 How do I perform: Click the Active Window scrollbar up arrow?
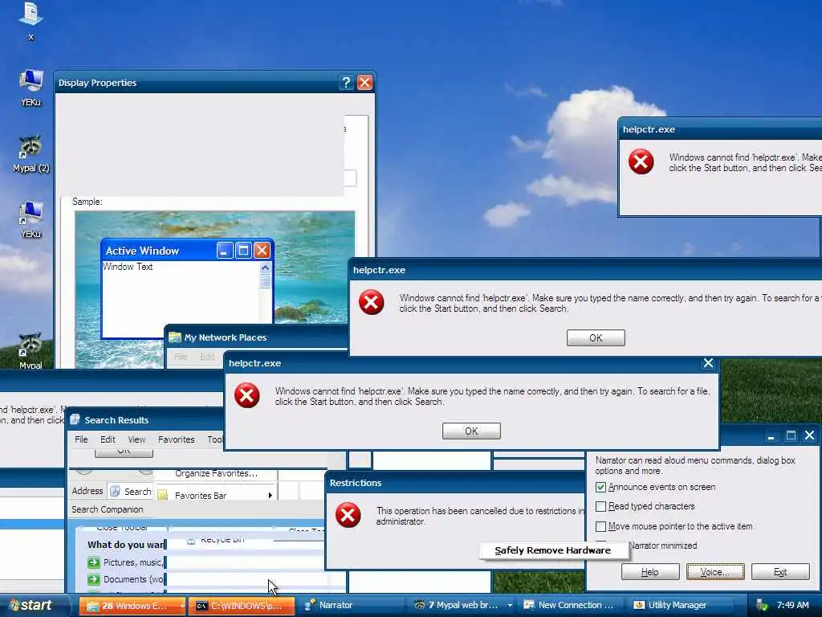click(x=265, y=268)
